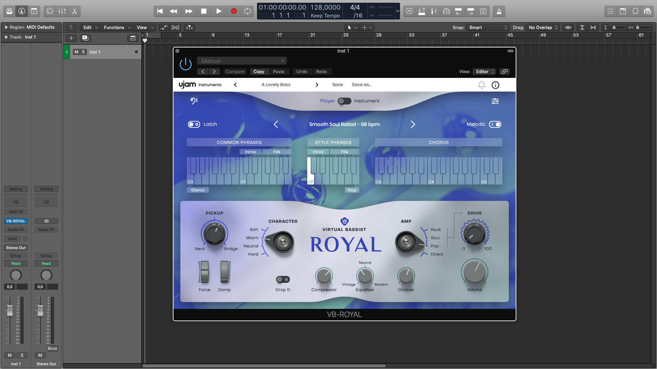Toggle the Inspector info icon
The image size is (657, 369).
pyautogui.click(x=22, y=11)
